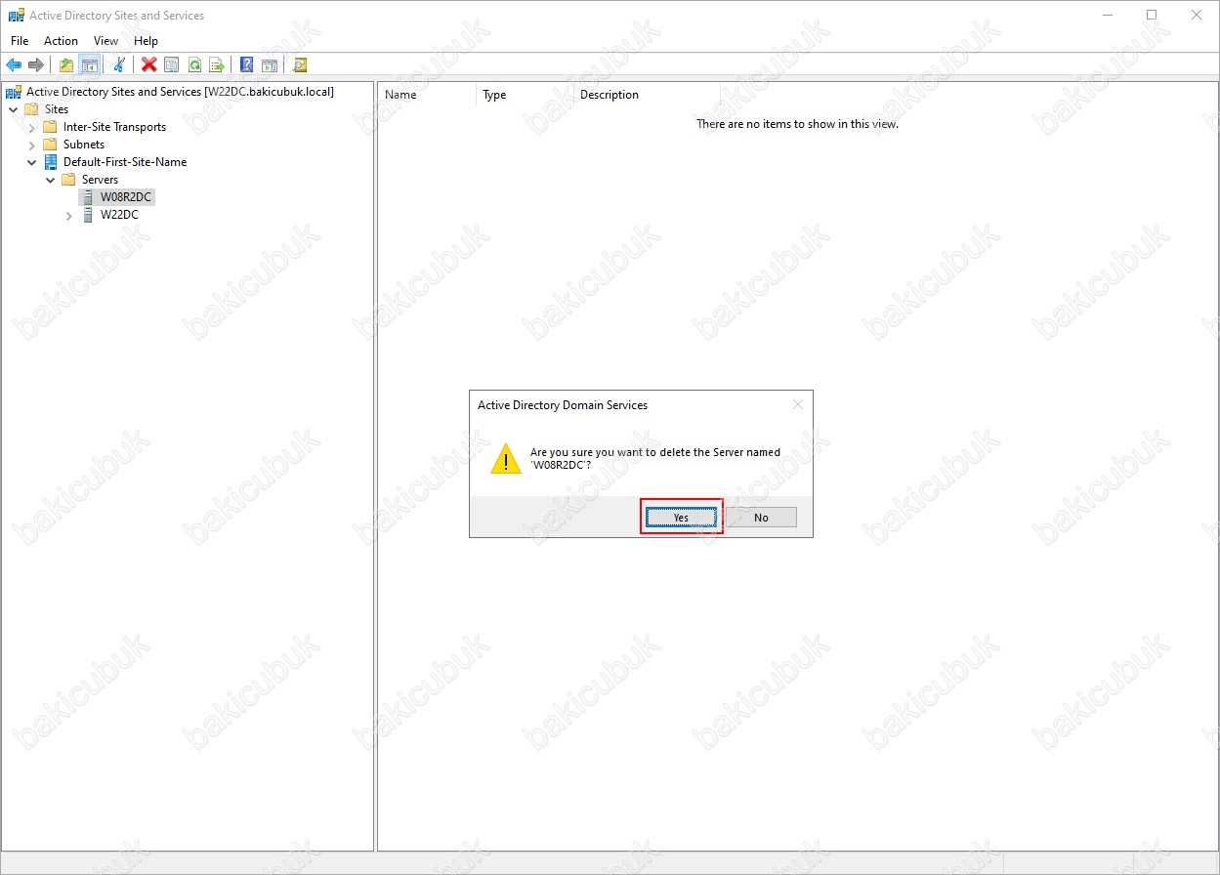Select the root Active Directory Sites and Services node
Image resolution: width=1220 pixels, height=875 pixels.
[180, 92]
